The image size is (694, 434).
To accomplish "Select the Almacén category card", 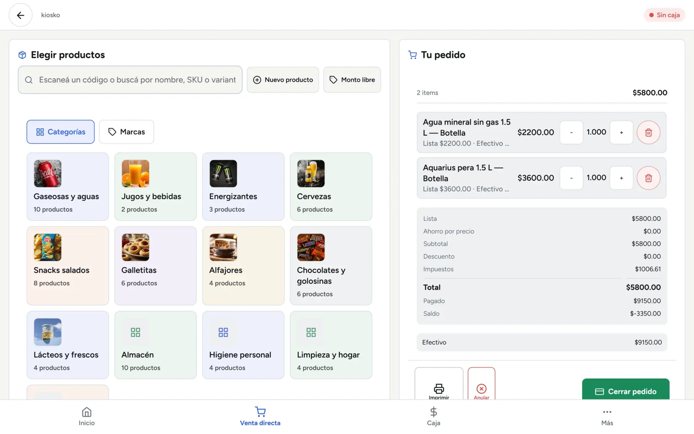I will [155, 345].
